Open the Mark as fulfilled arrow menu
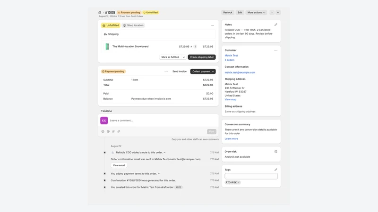The height and width of the screenshot is (212, 378). pyautogui.click(x=184, y=57)
